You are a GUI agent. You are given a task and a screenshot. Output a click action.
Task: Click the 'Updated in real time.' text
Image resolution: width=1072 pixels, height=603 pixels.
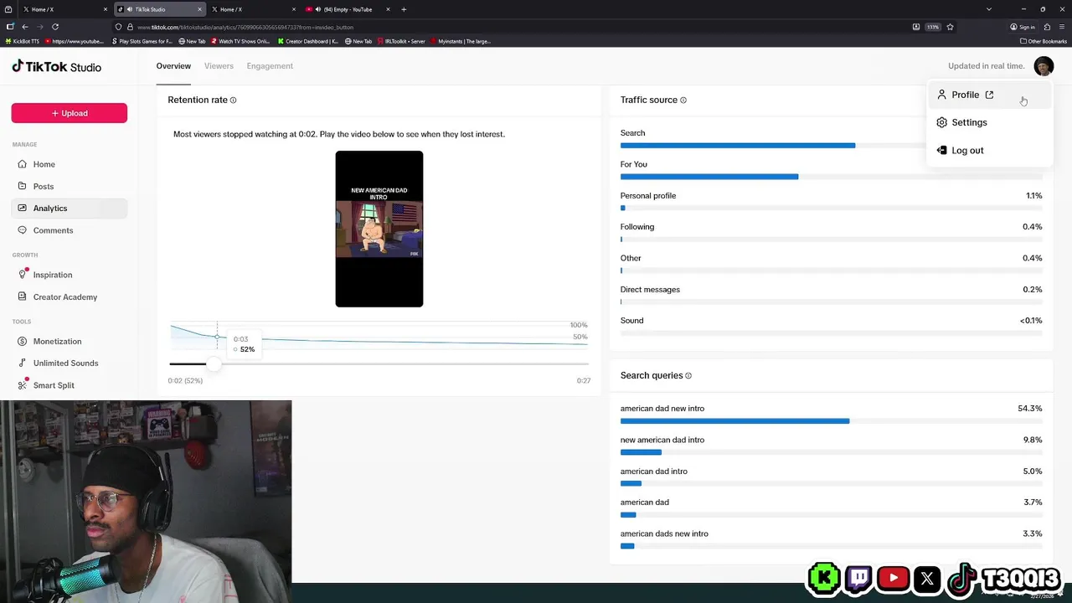click(x=986, y=66)
